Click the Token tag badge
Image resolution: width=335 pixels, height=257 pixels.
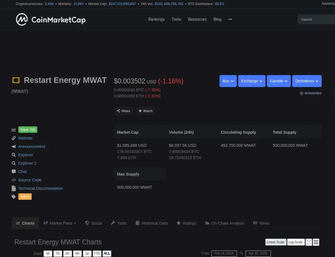(25, 197)
